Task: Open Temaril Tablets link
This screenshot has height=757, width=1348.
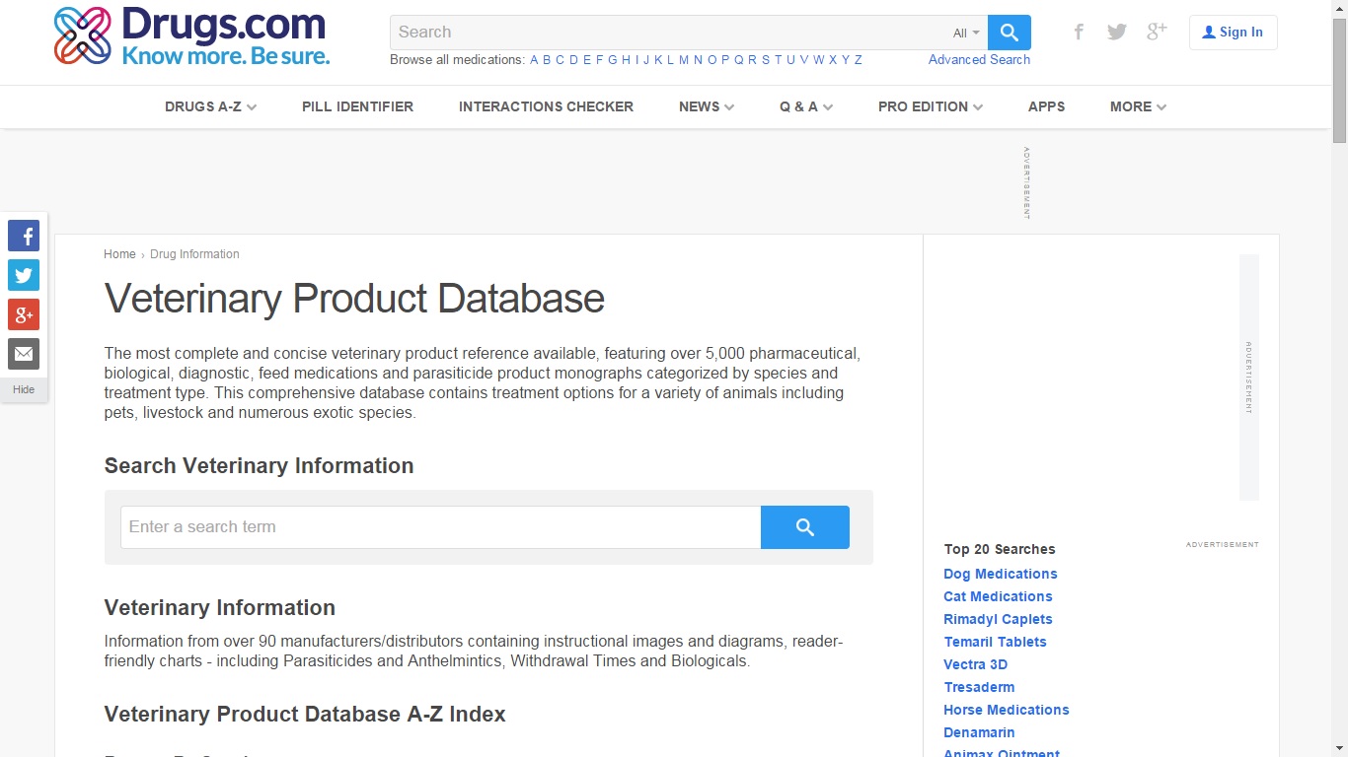Action: tap(995, 642)
